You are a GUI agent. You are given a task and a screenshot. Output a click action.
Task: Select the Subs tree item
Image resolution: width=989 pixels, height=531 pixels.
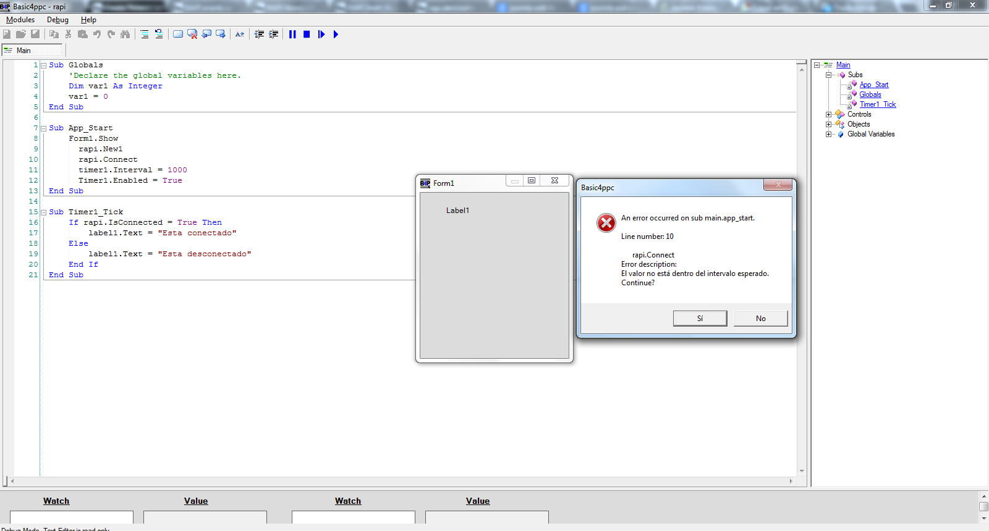coord(855,75)
